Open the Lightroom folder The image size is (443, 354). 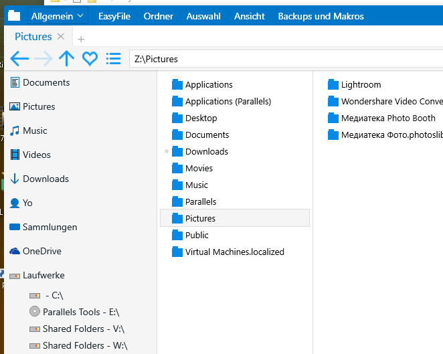click(355, 84)
